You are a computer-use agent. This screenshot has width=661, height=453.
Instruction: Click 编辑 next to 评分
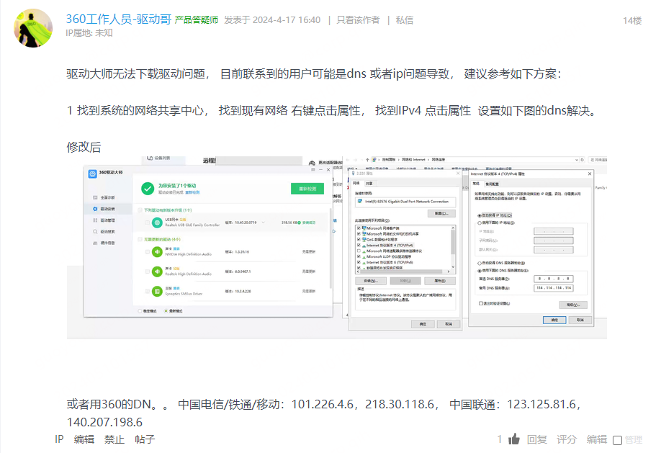tap(596, 439)
